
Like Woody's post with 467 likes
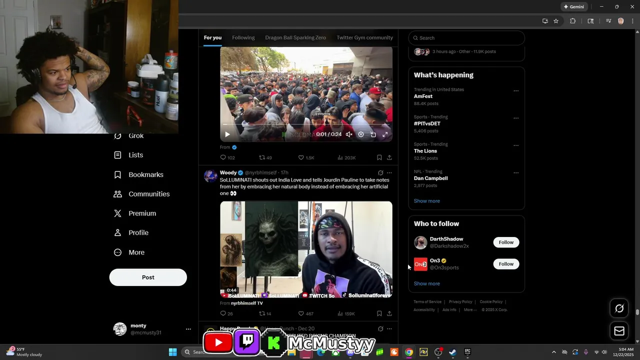point(305,313)
